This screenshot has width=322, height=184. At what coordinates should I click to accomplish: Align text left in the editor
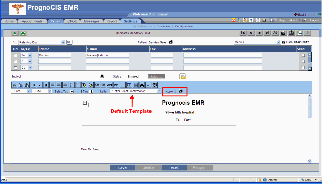pyautogui.click(x=52, y=85)
